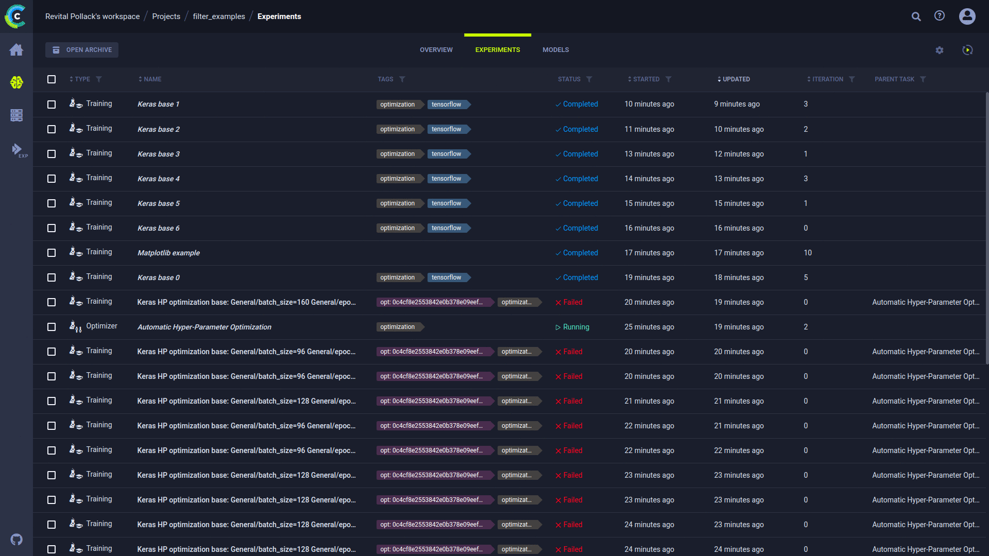The width and height of the screenshot is (989, 556).
Task: Switch to the Models tab
Action: [556, 50]
